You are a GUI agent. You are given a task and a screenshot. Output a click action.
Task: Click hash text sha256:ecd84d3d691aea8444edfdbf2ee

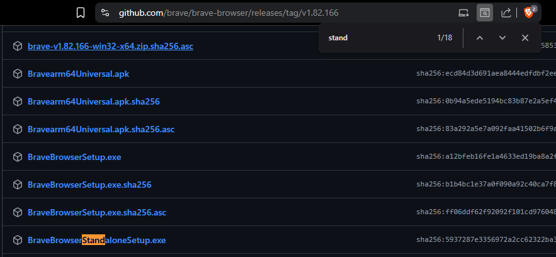tap(486, 73)
